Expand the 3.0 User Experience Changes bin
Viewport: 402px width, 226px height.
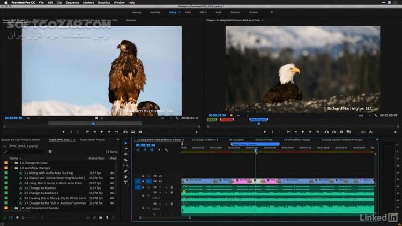click(x=11, y=208)
